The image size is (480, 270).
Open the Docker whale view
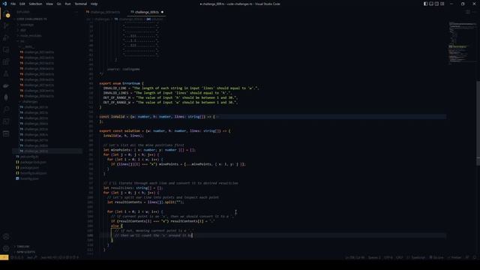6,86
